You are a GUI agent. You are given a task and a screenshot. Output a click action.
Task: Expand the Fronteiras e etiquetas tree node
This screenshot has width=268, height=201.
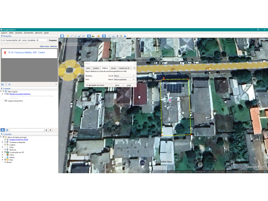point(2,142)
